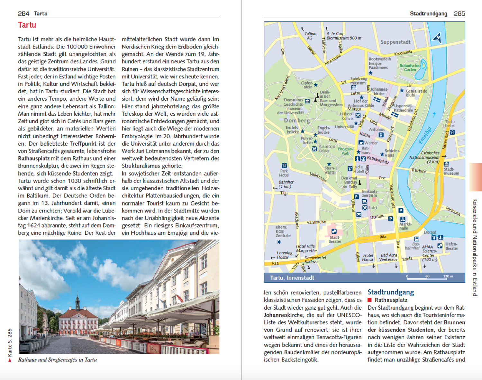The width and height of the screenshot is (482, 380).
Task: Click the 'Bahnhof (1 km)' direction label
Action: tap(286, 184)
